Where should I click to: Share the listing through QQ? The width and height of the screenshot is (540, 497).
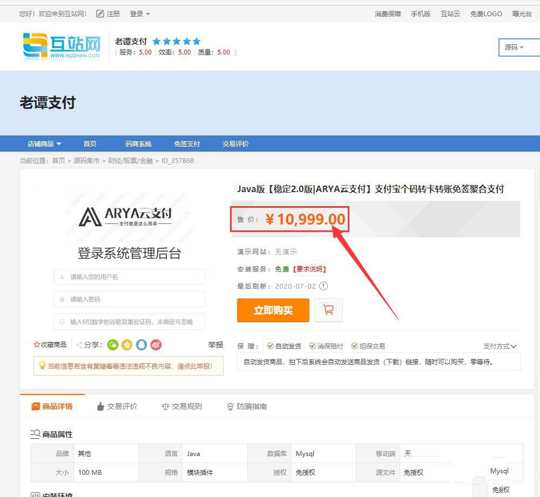pos(140,345)
